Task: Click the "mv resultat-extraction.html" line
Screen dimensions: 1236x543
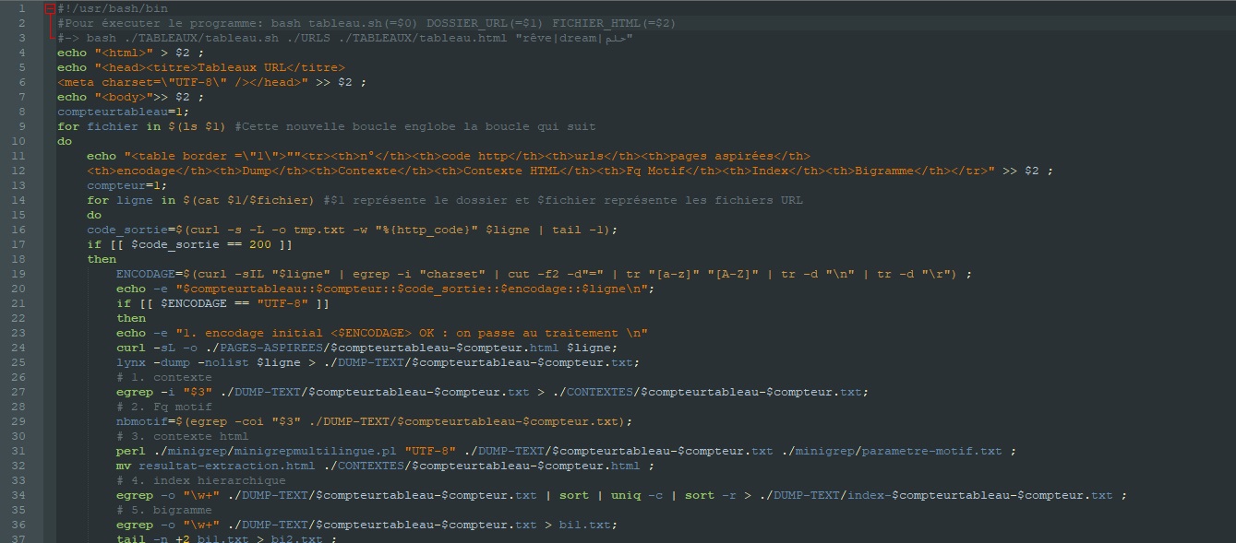Action: pos(386,466)
